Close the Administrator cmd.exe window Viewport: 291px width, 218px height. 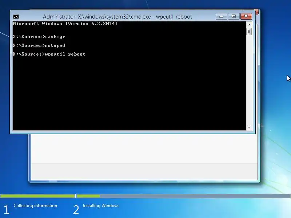(246, 16)
